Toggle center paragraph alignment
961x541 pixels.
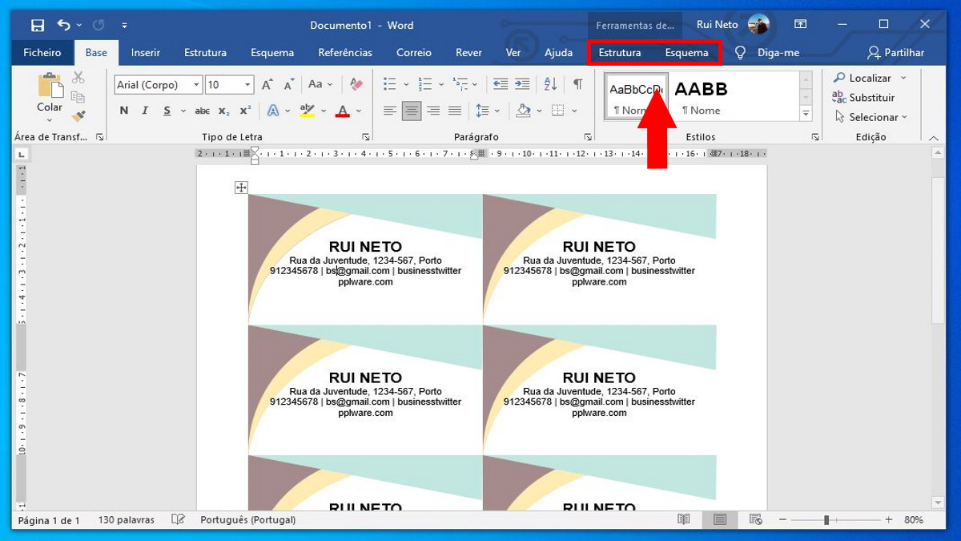412,110
